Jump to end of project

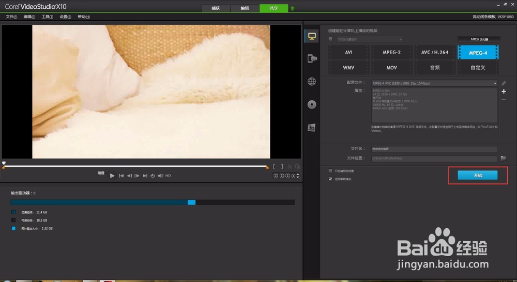point(145,176)
